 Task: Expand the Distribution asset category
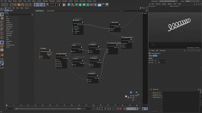[x=9, y=26]
